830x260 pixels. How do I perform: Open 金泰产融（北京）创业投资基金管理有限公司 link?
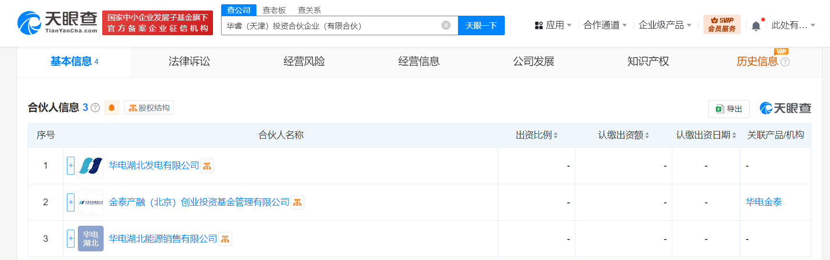click(x=199, y=202)
